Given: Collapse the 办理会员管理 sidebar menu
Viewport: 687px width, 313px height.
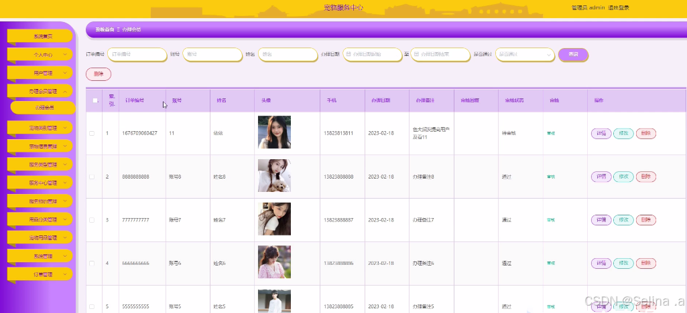Looking at the screenshot, I should point(40,92).
